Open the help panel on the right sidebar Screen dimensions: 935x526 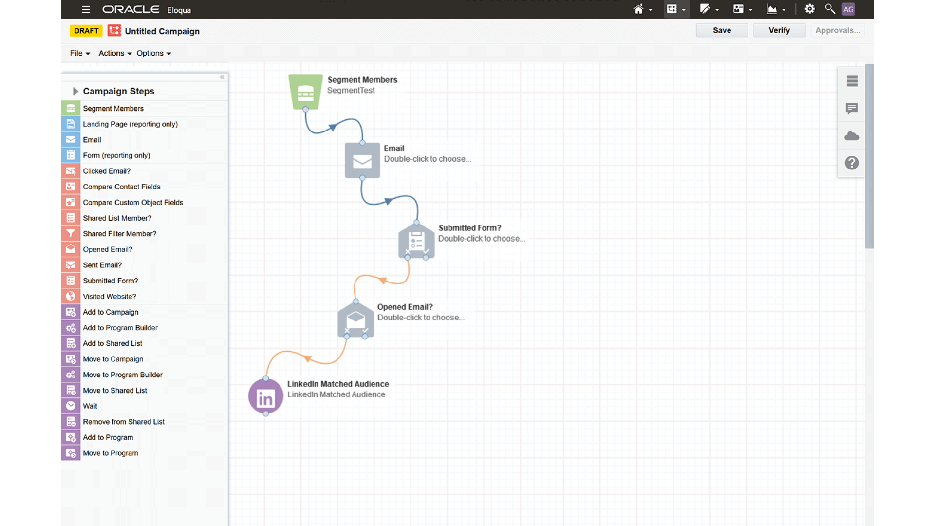pos(851,163)
